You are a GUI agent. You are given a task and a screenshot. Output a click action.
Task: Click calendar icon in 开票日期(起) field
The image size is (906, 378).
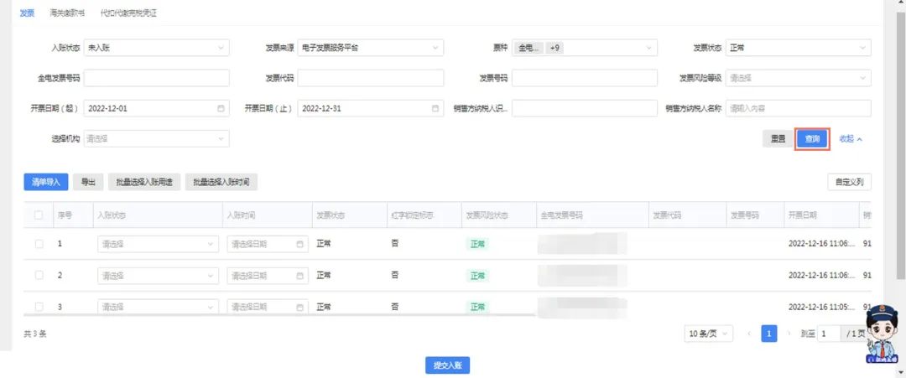pos(221,109)
